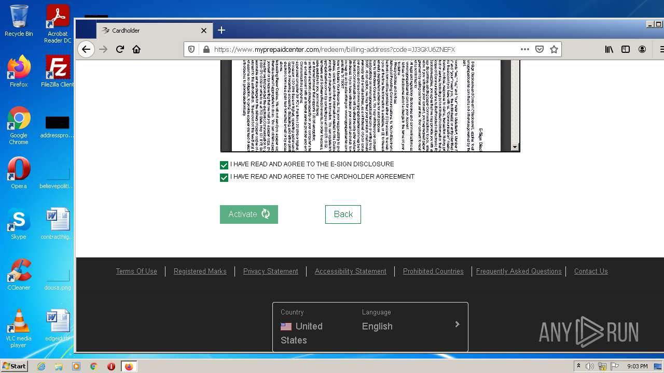Select addresspro file on desktop
Screen dimensions: 664x373
(x=58, y=127)
